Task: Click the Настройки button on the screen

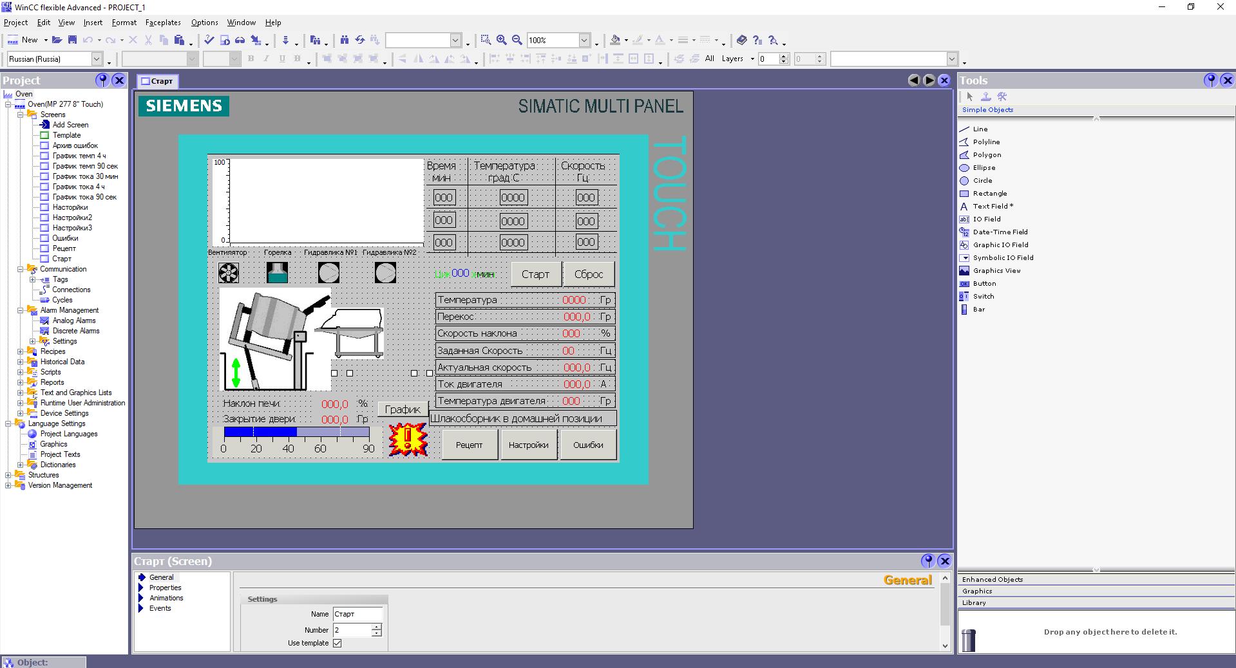Action: pos(528,445)
